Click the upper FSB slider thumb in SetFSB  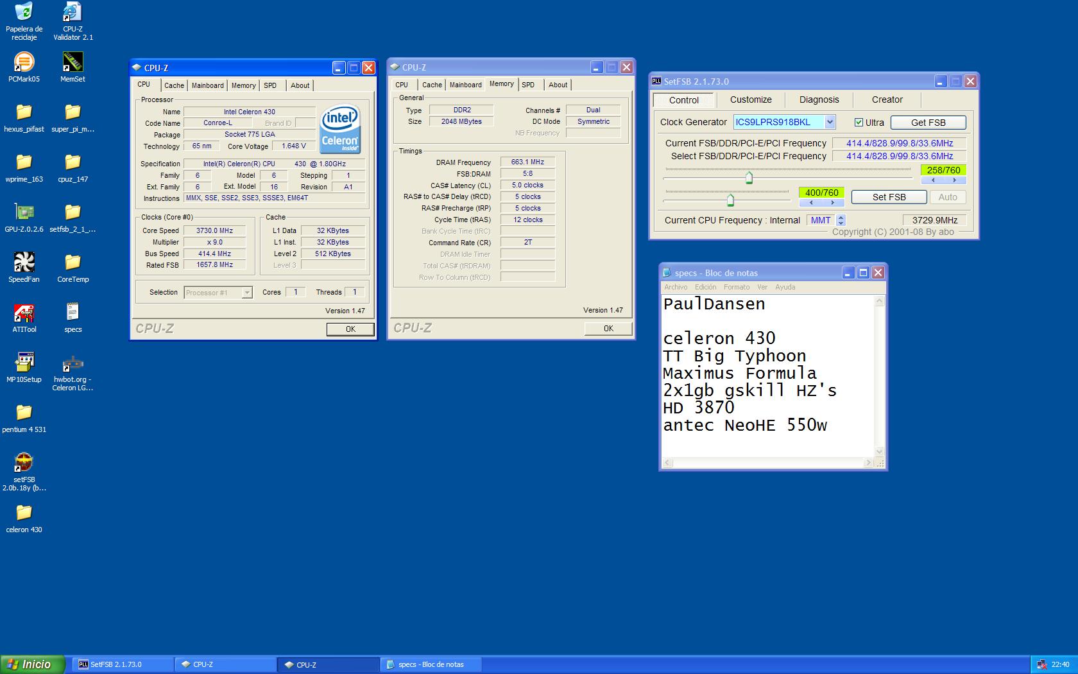pos(749,178)
